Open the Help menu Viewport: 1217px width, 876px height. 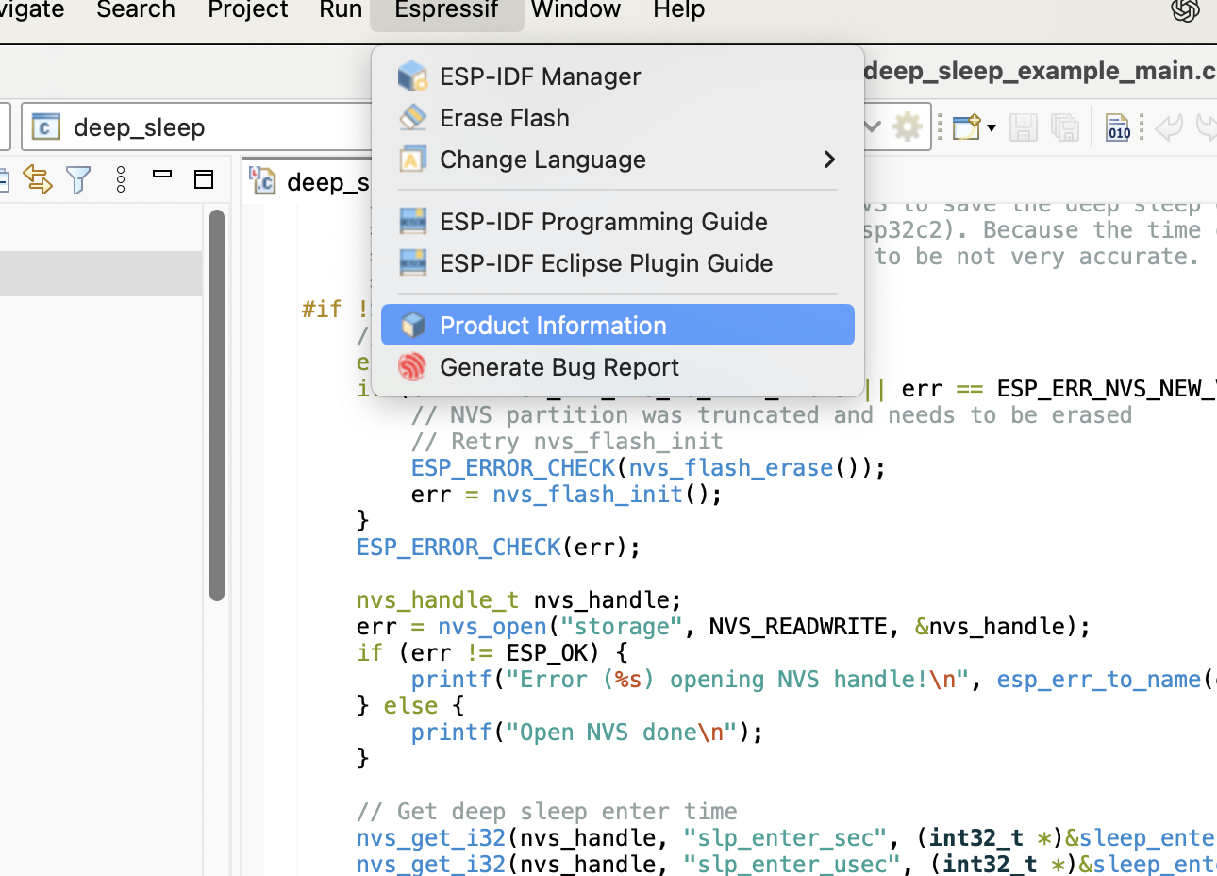click(679, 10)
